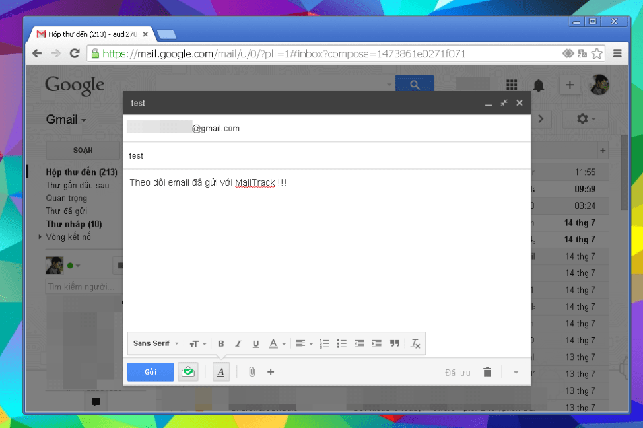Viewport: 643px width, 428px height.
Task: Expand the send options arrow next to trash
Action: 516,372
